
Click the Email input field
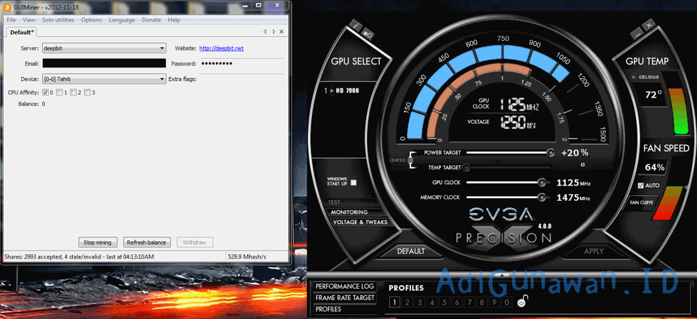(x=104, y=64)
